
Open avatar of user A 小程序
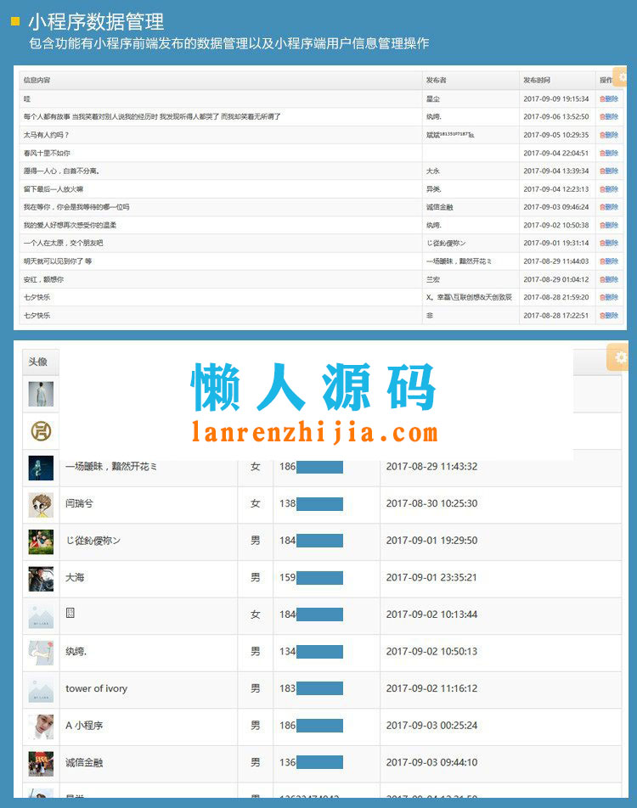pyautogui.click(x=41, y=727)
